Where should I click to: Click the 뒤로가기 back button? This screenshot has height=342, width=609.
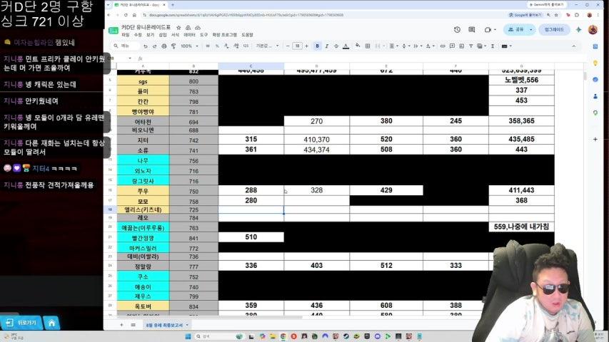click(21, 323)
